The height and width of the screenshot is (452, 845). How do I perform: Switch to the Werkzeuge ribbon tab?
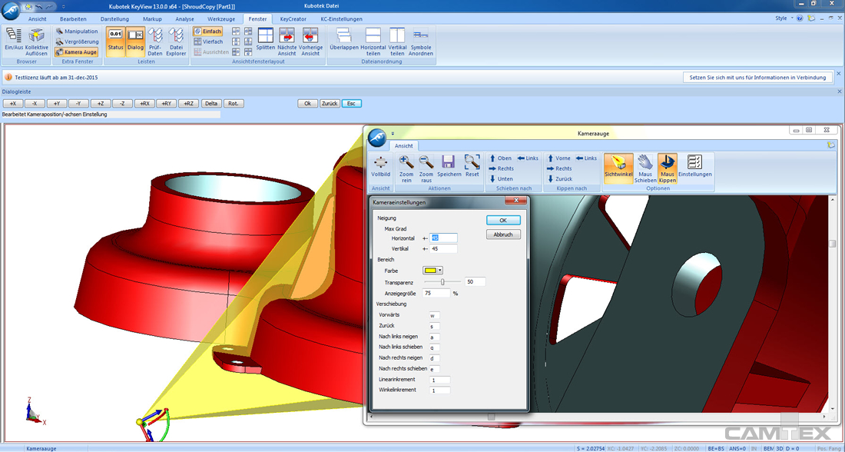pyautogui.click(x=221, y=18)
